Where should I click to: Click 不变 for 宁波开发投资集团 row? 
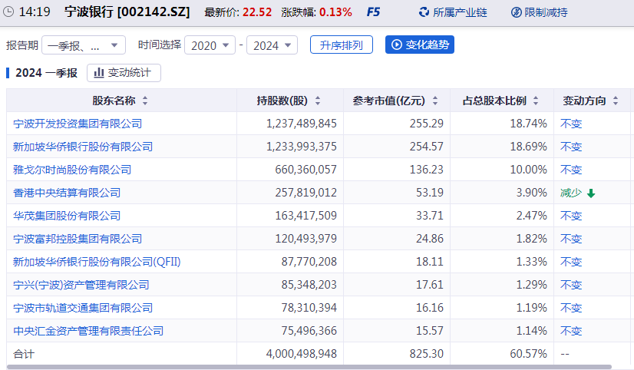571,124
